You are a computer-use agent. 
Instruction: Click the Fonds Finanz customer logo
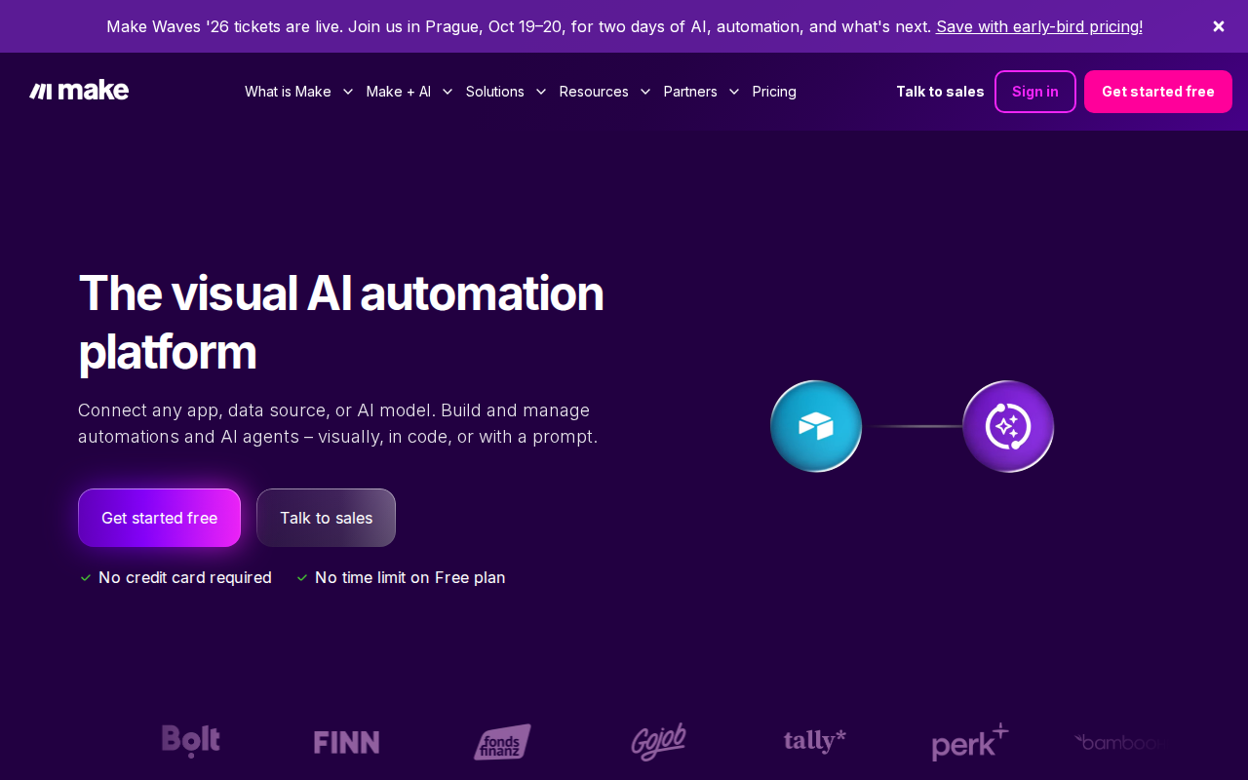click(502, 742)
